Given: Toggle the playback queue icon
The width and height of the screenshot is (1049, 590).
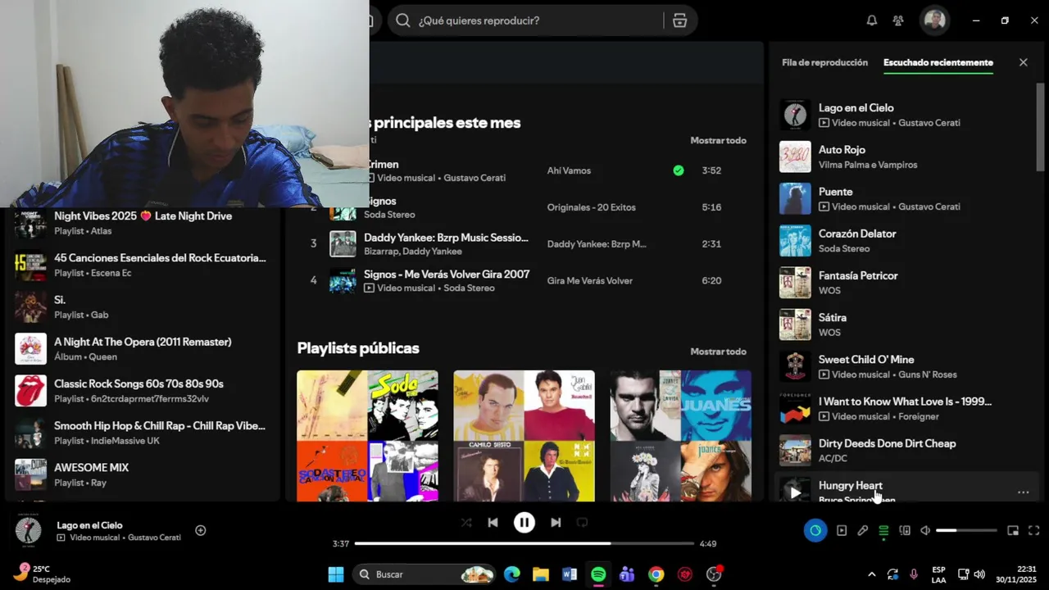Looking at the screenshot, I should pyautogui.click(x=883, y=530).
